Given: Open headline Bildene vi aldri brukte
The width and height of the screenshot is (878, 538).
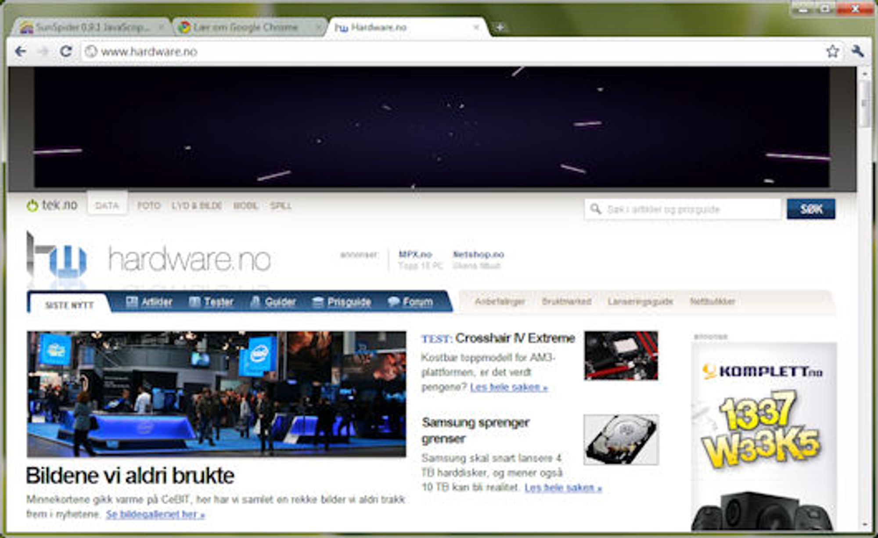Looking at the screenshot, I should [x=130, y=476].
